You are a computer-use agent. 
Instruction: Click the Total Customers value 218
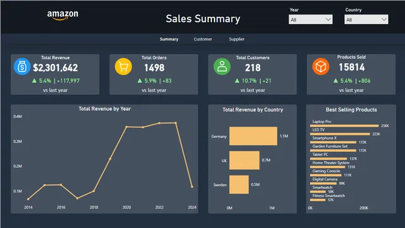click(x=253, y=68)
